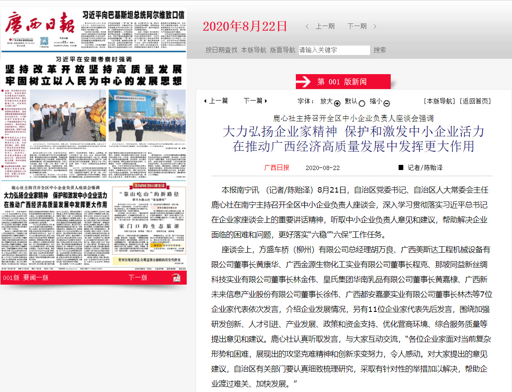Click the [返回首页] return home link
512x392 pixels.
(475, 101)
